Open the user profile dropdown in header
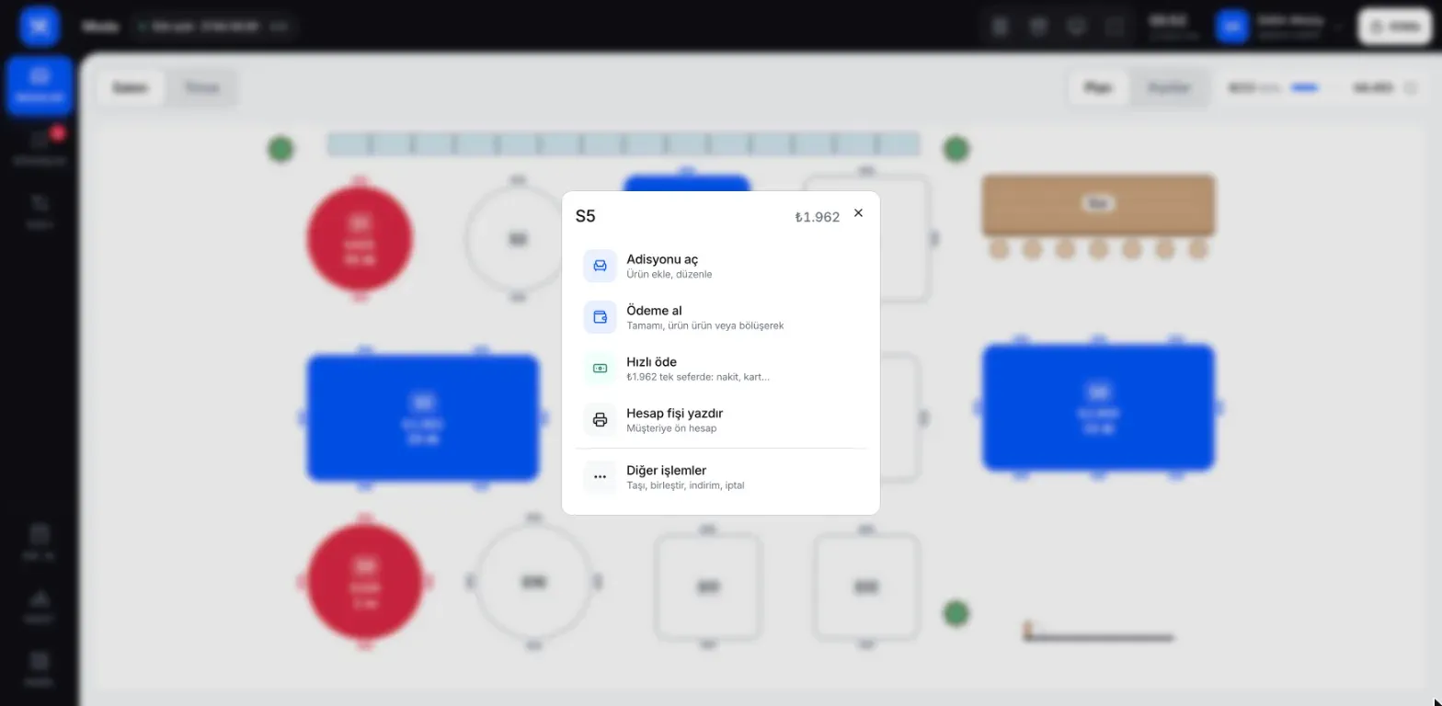1442x706 pixels. [x=1280, y=27]
